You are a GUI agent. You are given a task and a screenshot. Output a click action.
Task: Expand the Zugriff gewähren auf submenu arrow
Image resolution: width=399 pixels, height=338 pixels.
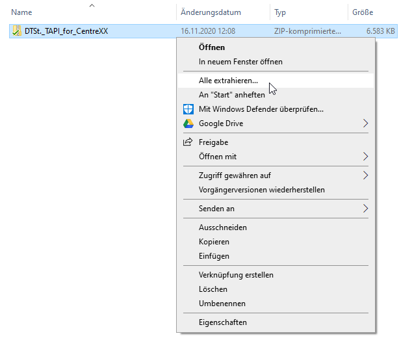coord(365,175)
